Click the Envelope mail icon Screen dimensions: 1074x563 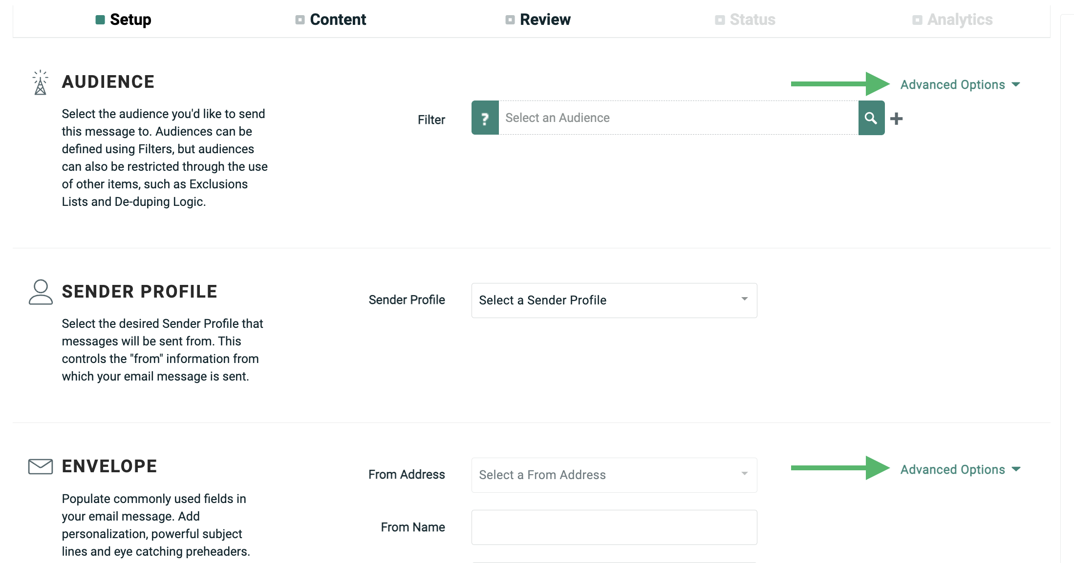click(41, 466)
